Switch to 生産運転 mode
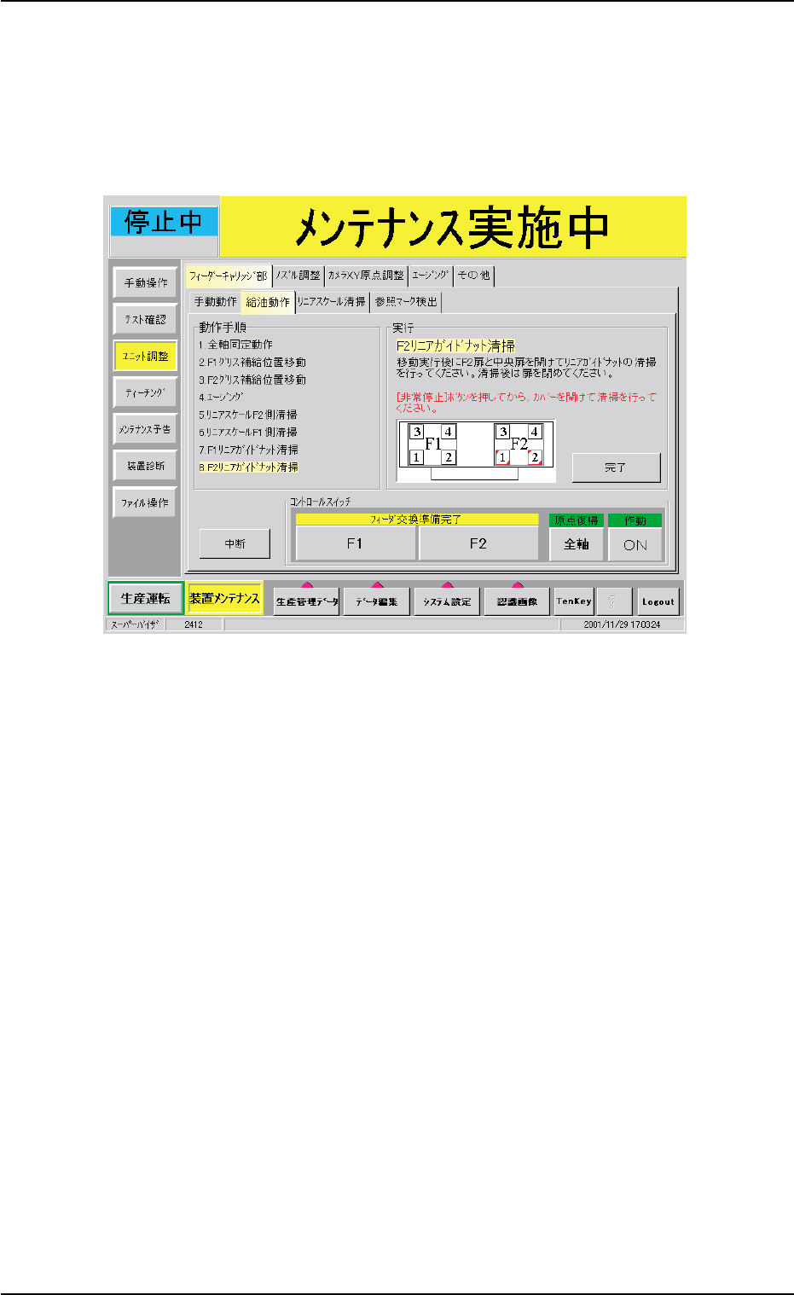The image size is (794, 1295). tap(145, 598)
